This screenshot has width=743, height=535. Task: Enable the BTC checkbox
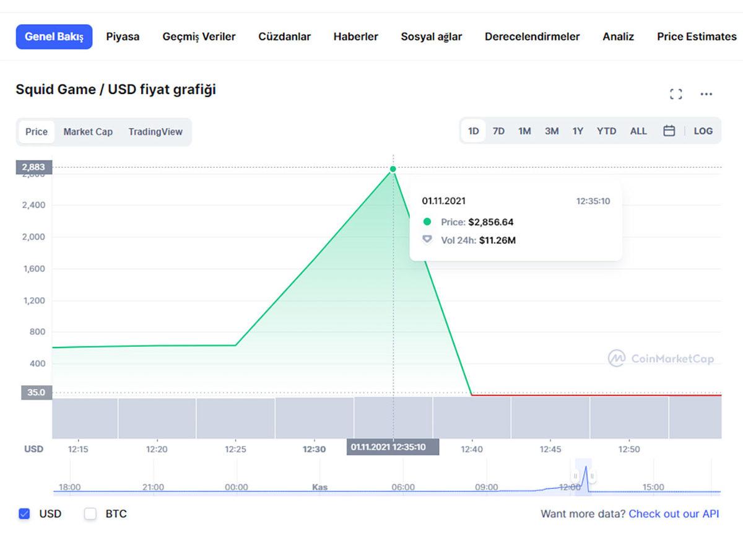point(90,514)
